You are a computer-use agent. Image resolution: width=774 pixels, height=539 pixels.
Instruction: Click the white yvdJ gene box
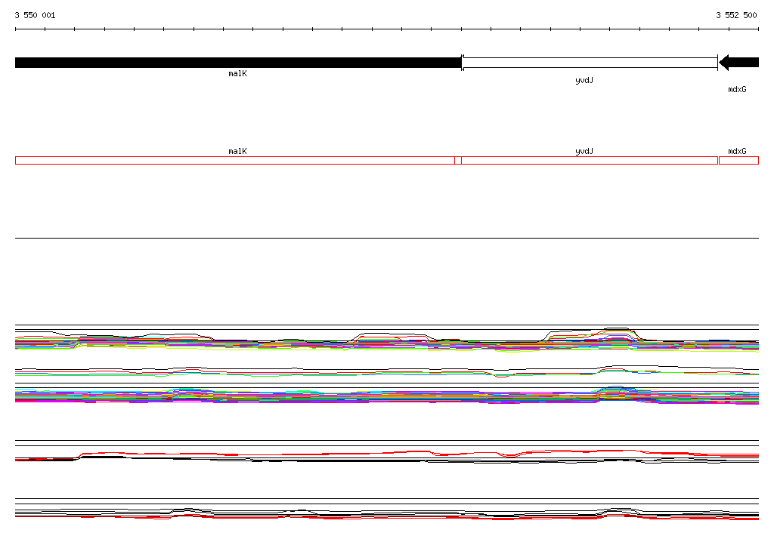pyautogui.click(x=590, y=63)
